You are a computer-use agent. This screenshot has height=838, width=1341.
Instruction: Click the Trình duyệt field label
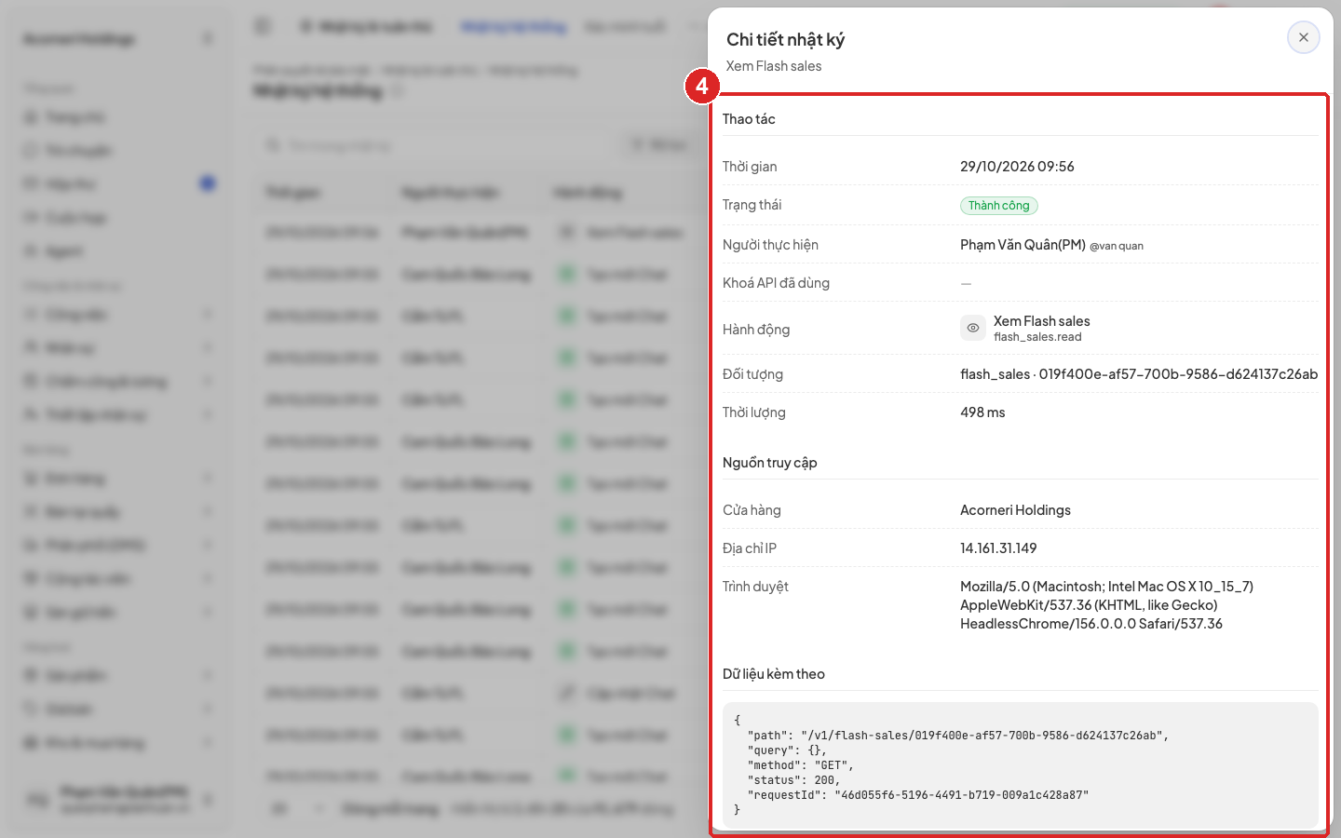click(755, 587)
